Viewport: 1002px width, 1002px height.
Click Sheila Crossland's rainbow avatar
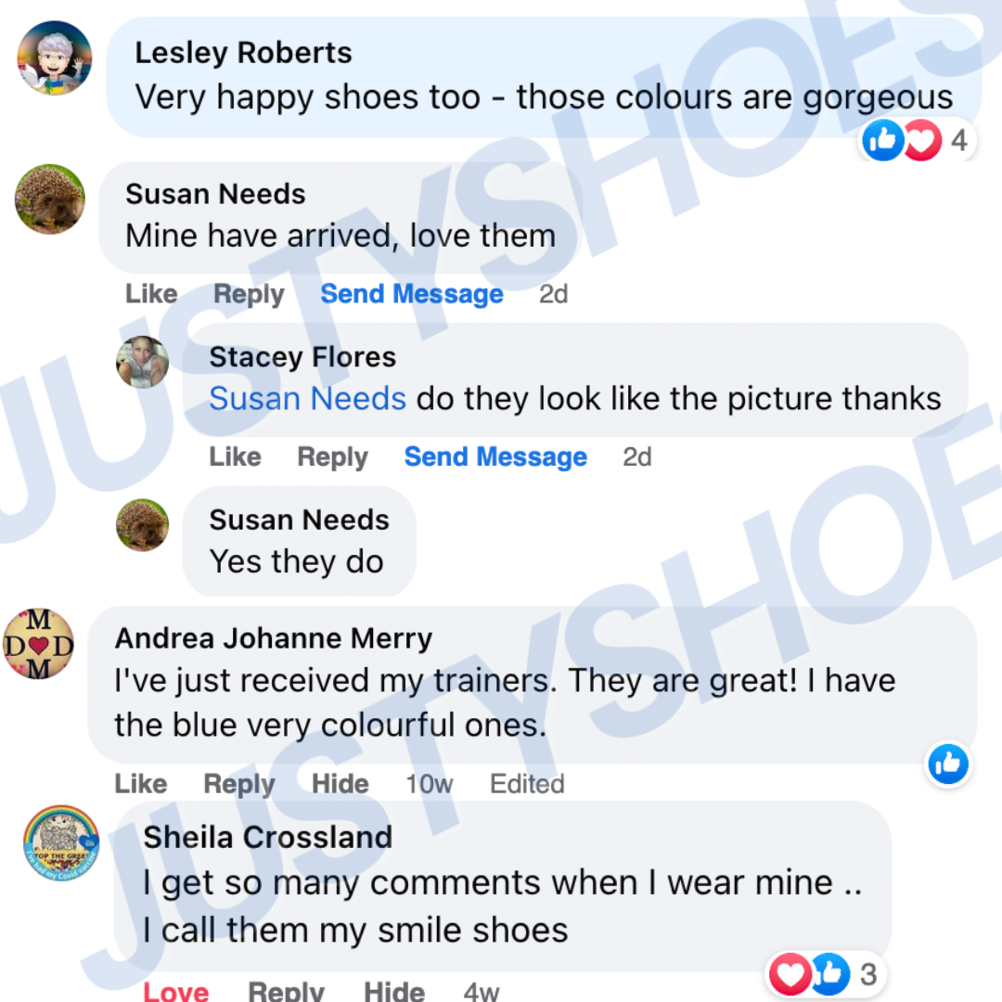[x=61, y=842]
